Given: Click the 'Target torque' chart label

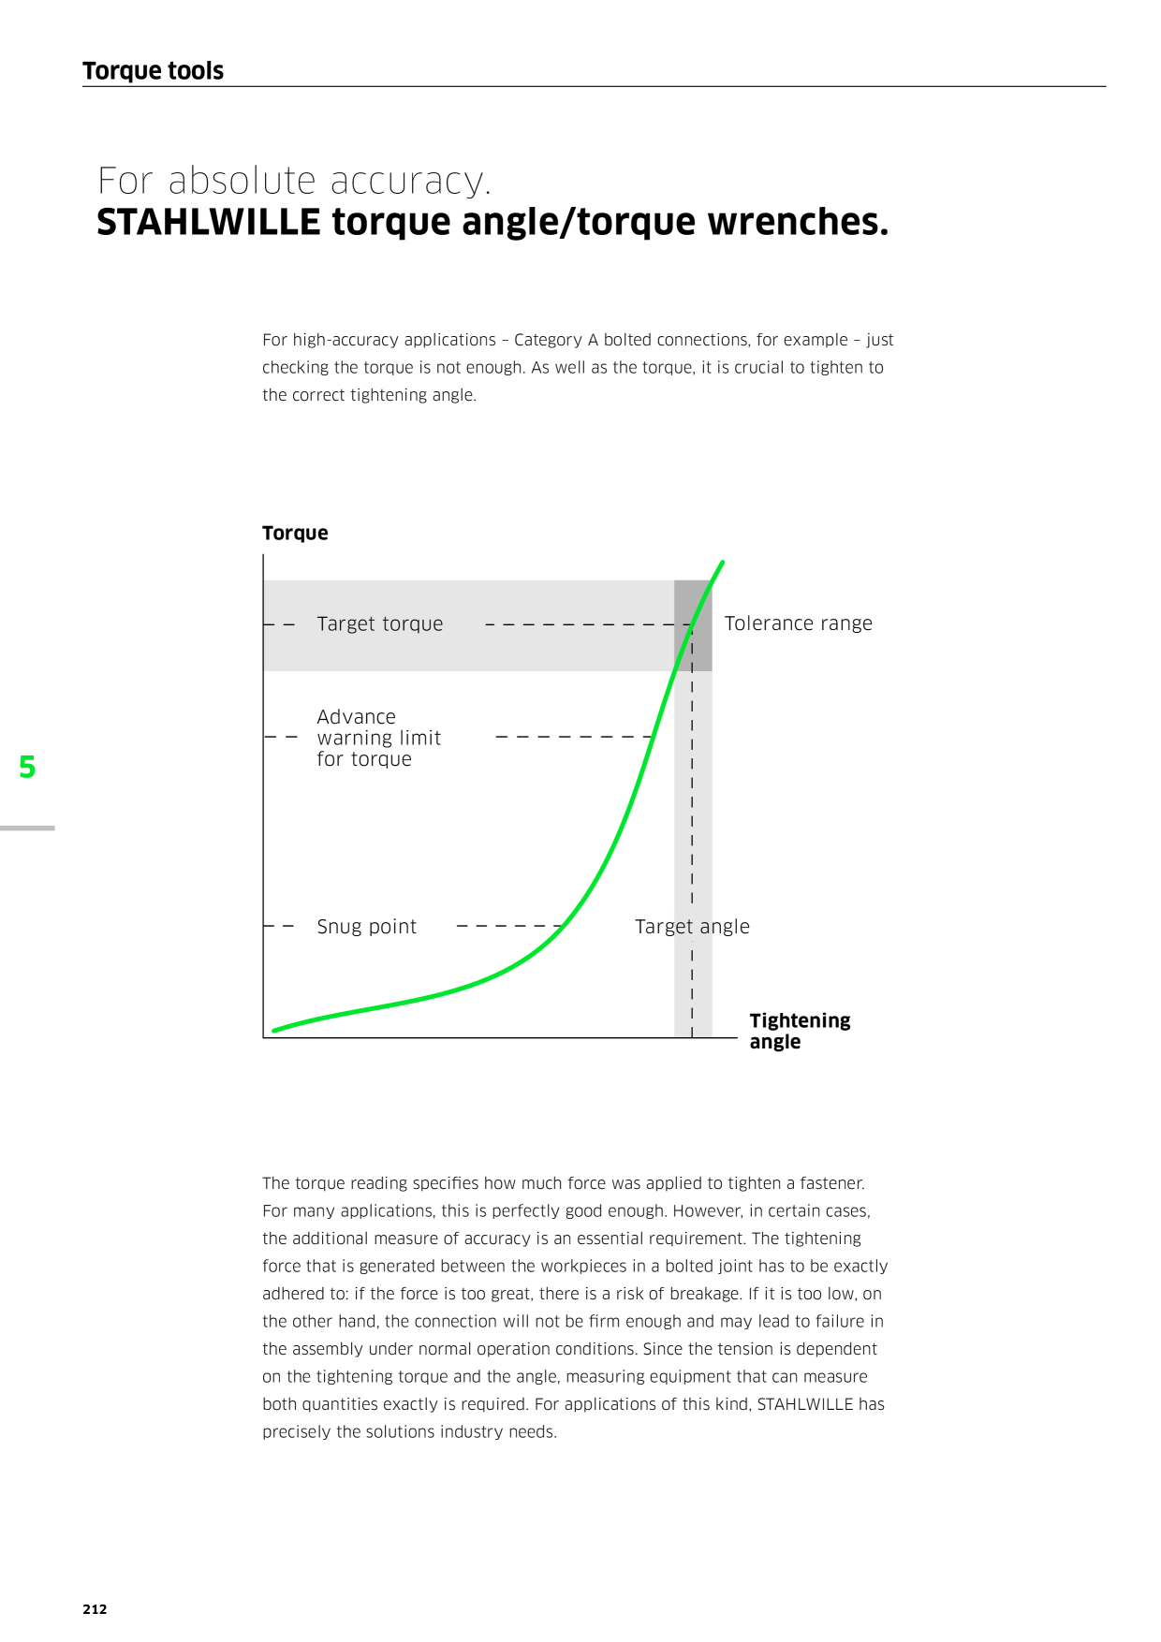Looking at the screenshot, I should [380, 623].
